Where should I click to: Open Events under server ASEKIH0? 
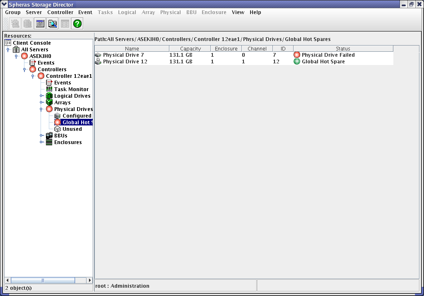point(46,63)
